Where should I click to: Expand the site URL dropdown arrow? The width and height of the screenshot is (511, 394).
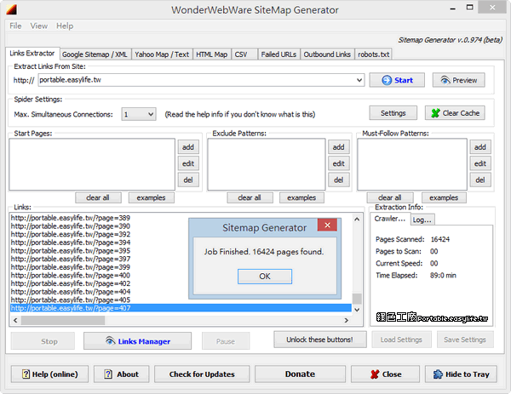click(x=359, y=80)
